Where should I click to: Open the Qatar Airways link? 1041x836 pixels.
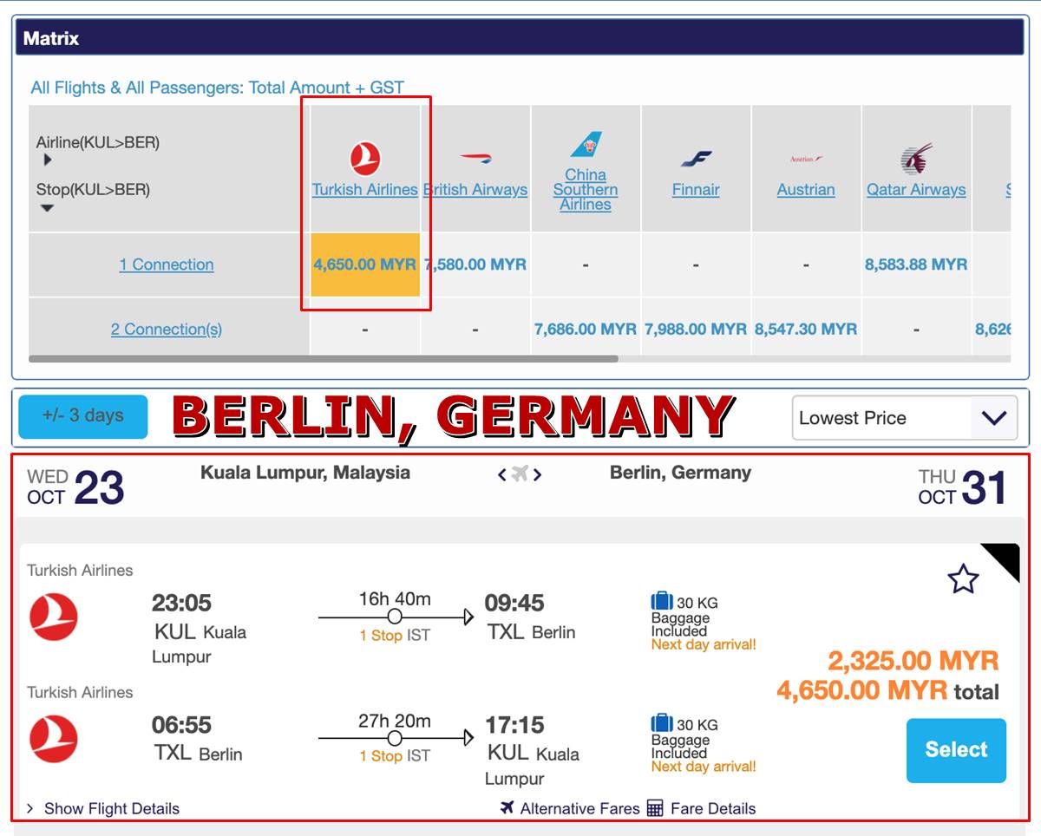pos(916,190)
